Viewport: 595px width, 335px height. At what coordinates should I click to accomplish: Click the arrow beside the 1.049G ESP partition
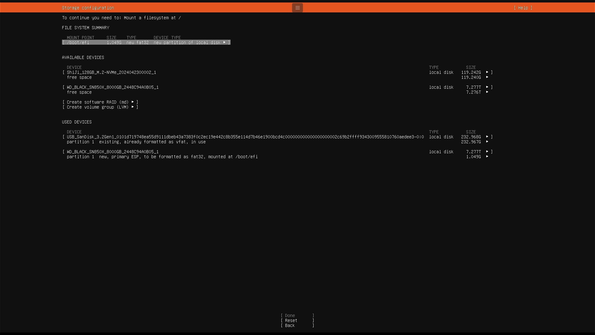(x=487, y=157)
